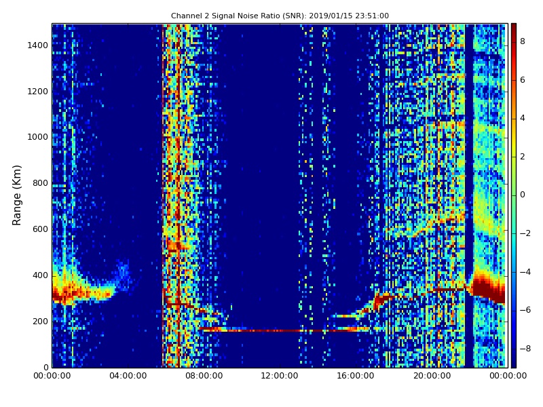The image size is (543, 407).
Task: Click the colorbar tick label 8
Action: click(x=523, y=41)
